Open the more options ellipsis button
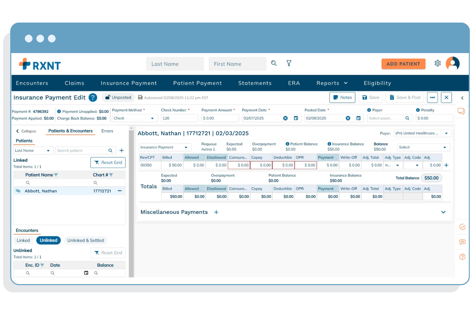The height and width of the screenshot is (315, 473). pos(433,97)
